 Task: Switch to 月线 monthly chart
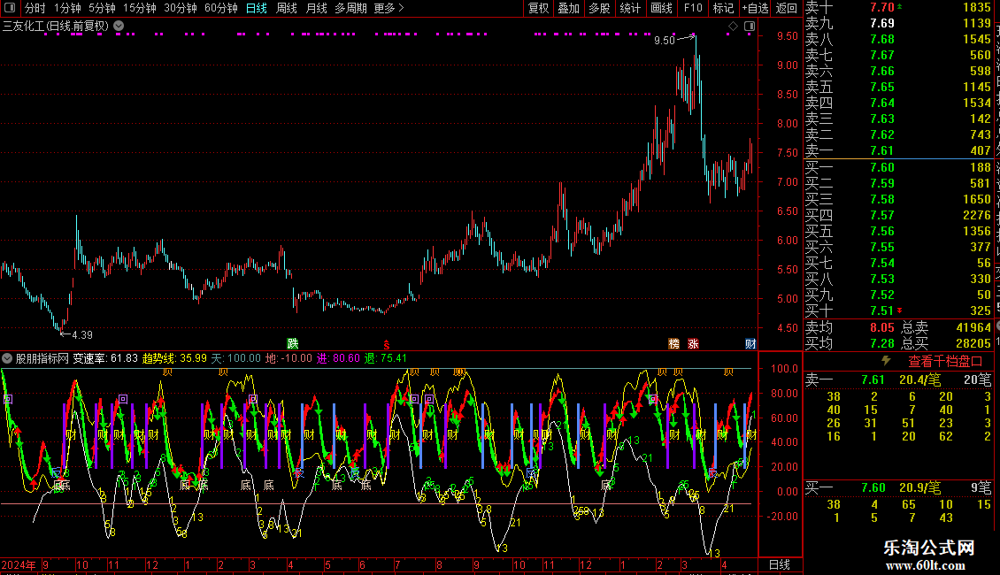(x=316, y=8)
